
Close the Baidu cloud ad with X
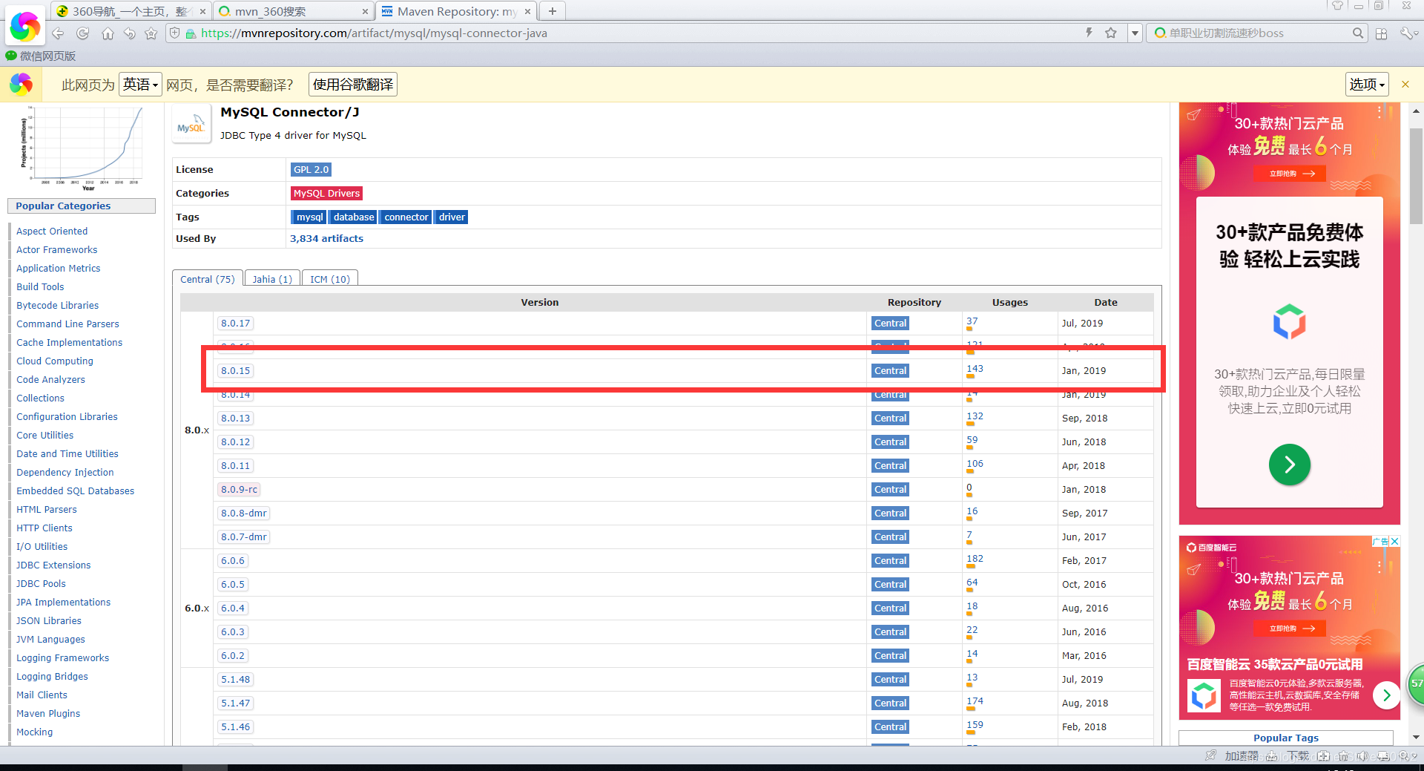click(1394, 542)
